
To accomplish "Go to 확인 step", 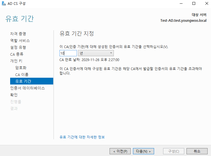I will pos(14,95).
